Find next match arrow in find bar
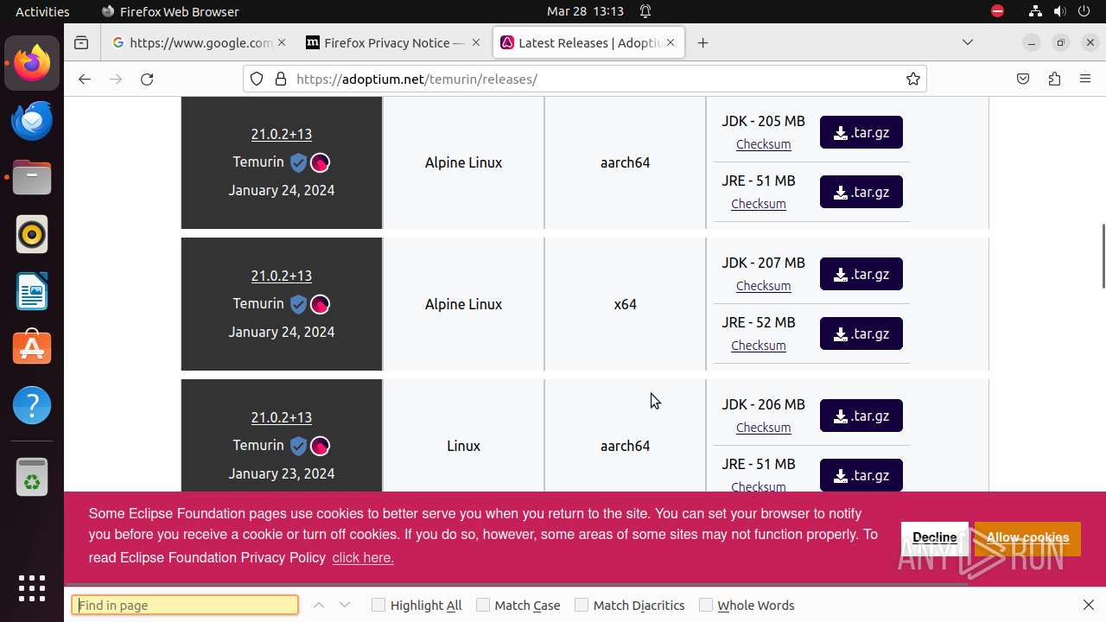1106x622 pixels. click(x=345, y=605)
